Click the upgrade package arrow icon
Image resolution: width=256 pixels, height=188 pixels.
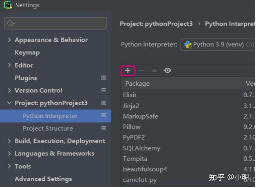154,71
